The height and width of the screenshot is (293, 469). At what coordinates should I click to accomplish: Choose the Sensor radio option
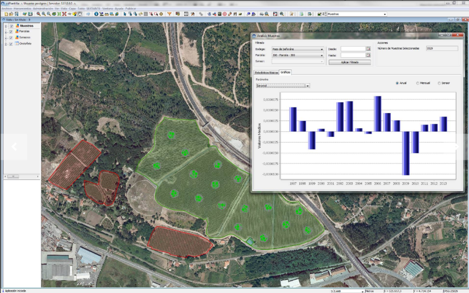tap(439, 83)
